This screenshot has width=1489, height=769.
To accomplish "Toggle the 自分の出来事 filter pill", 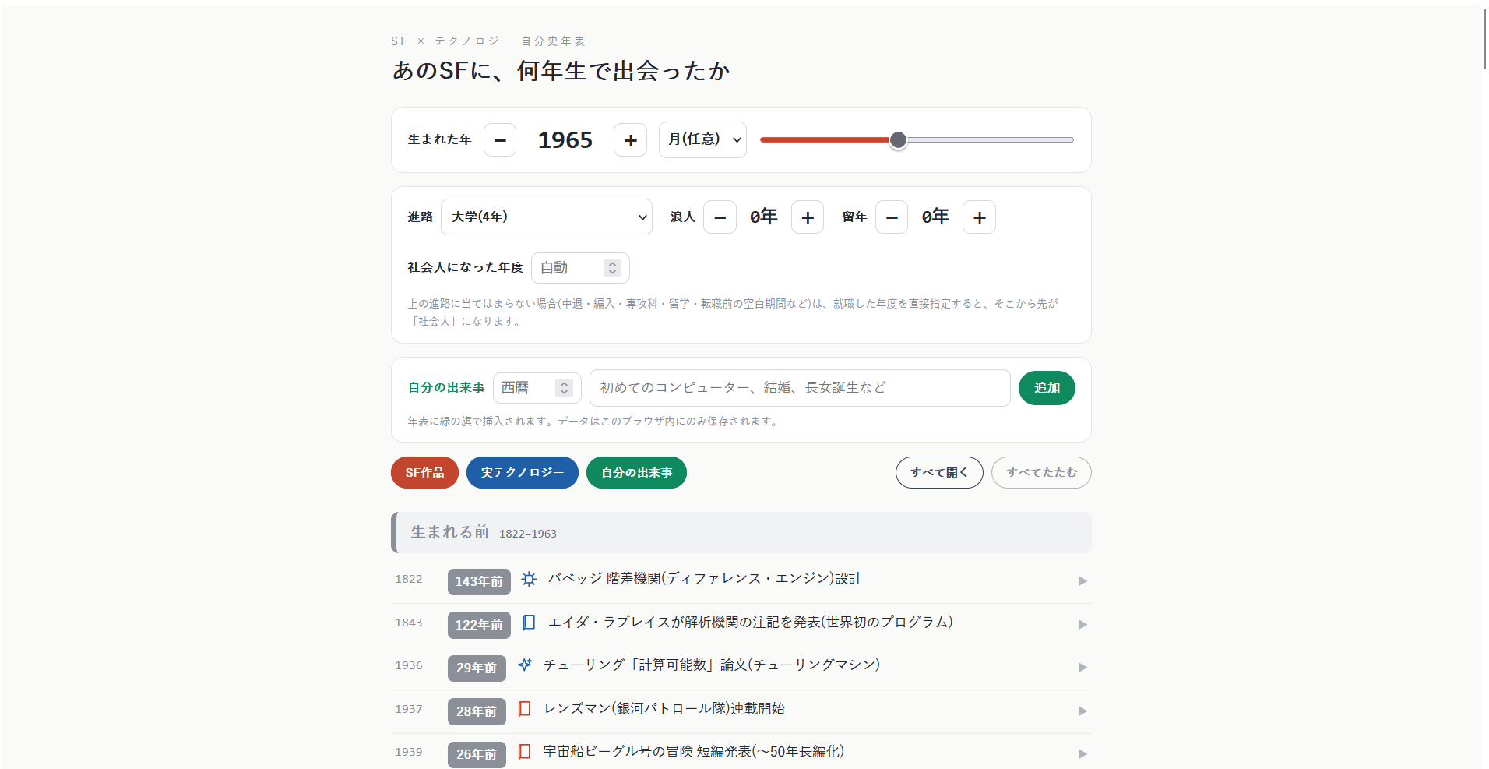I will point(636,473).
